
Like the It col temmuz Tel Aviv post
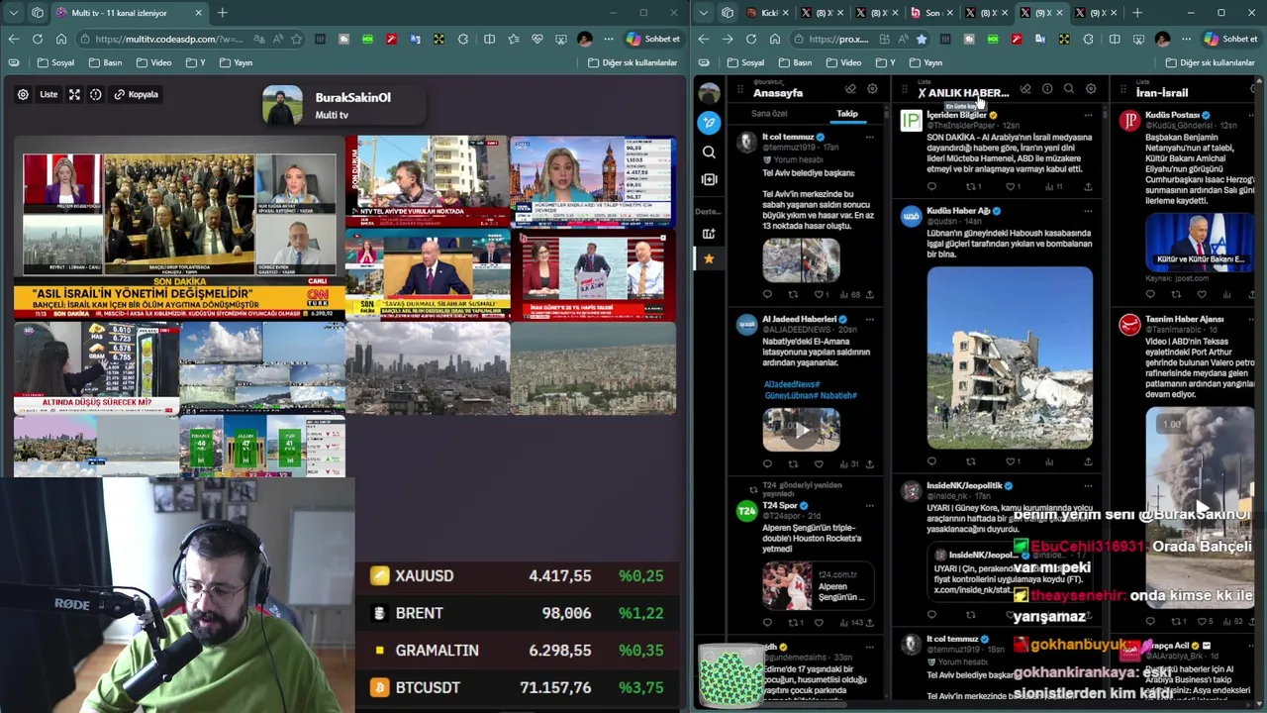[x=819, y=294]
